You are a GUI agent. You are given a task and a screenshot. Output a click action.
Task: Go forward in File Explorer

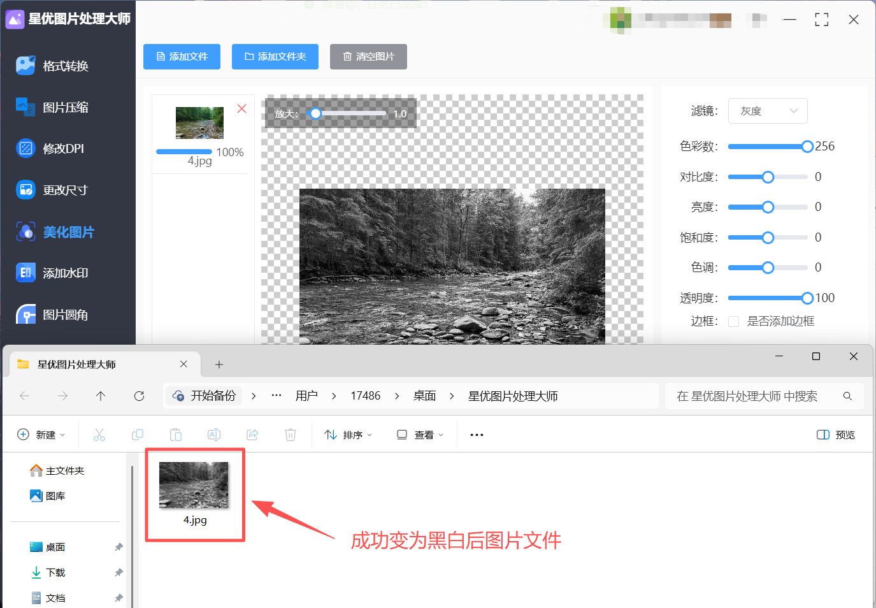[62, 396]
